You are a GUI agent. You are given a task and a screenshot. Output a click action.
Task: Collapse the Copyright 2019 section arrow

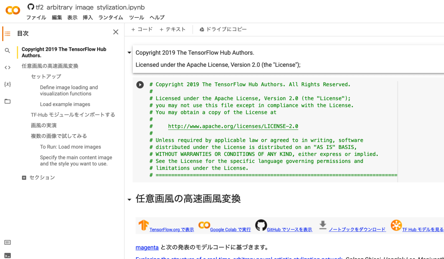pos(129,53)
